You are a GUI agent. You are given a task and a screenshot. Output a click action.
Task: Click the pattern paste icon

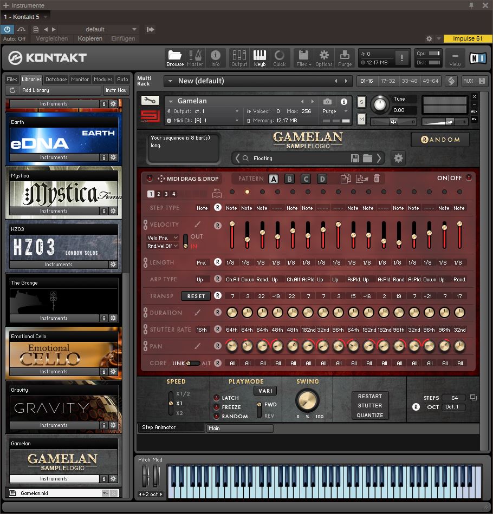(362, 179)
